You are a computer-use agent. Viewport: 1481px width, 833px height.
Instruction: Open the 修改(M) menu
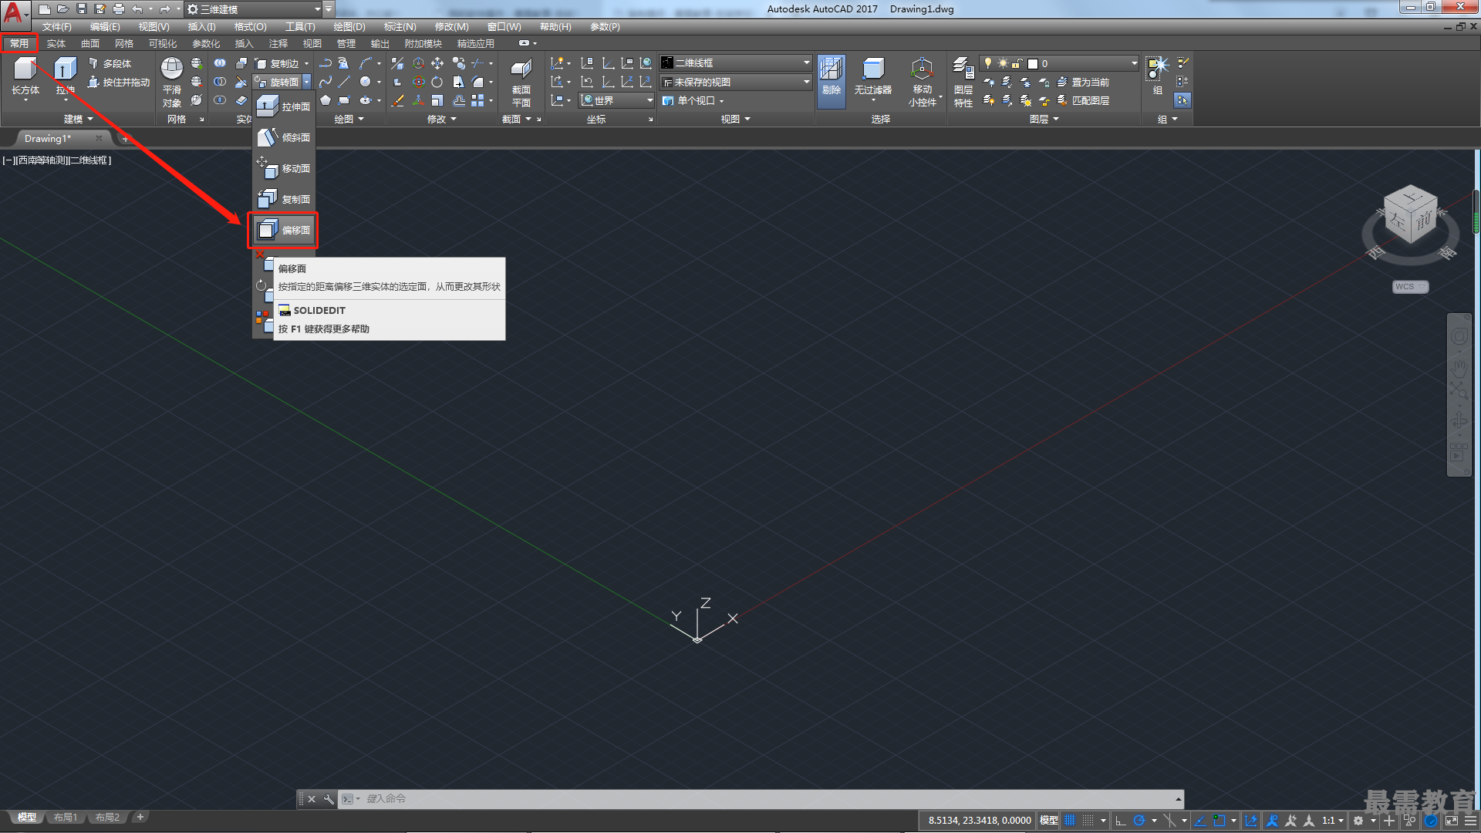(451, 26)
